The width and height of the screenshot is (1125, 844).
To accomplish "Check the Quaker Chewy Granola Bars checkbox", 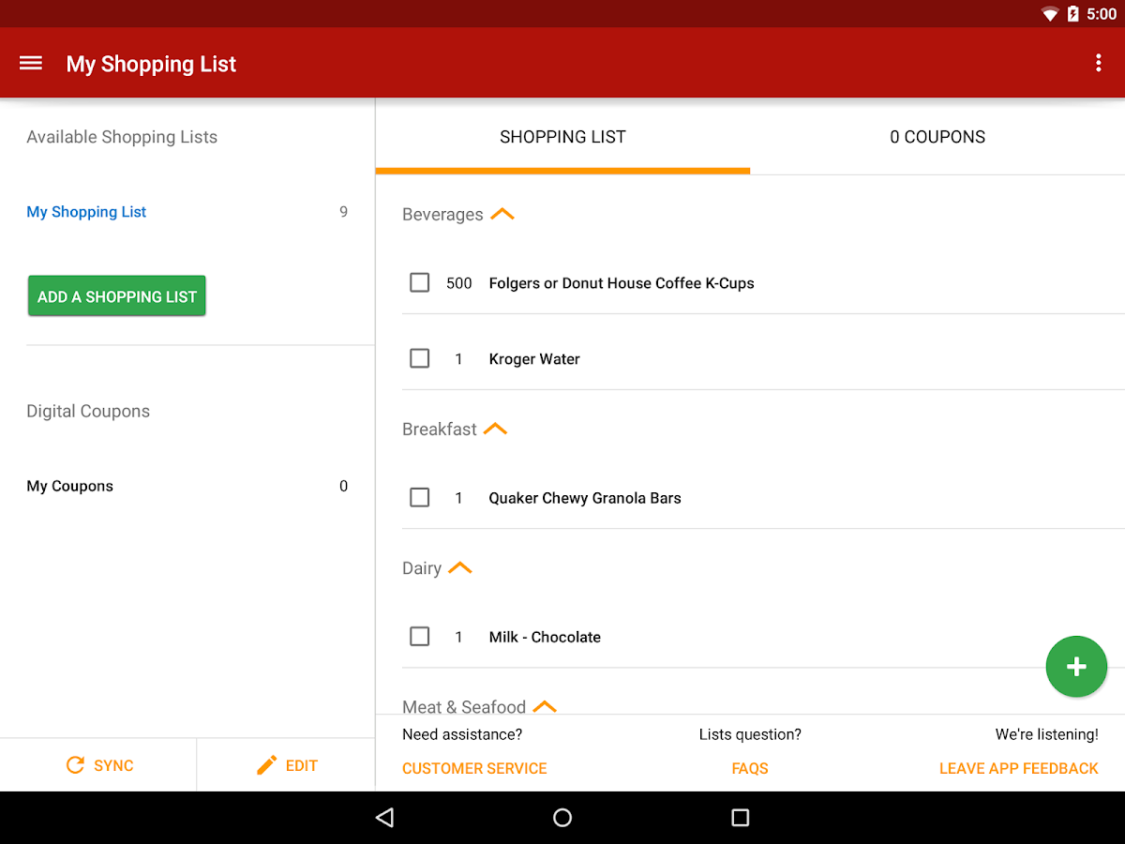I will pos(419,497).
